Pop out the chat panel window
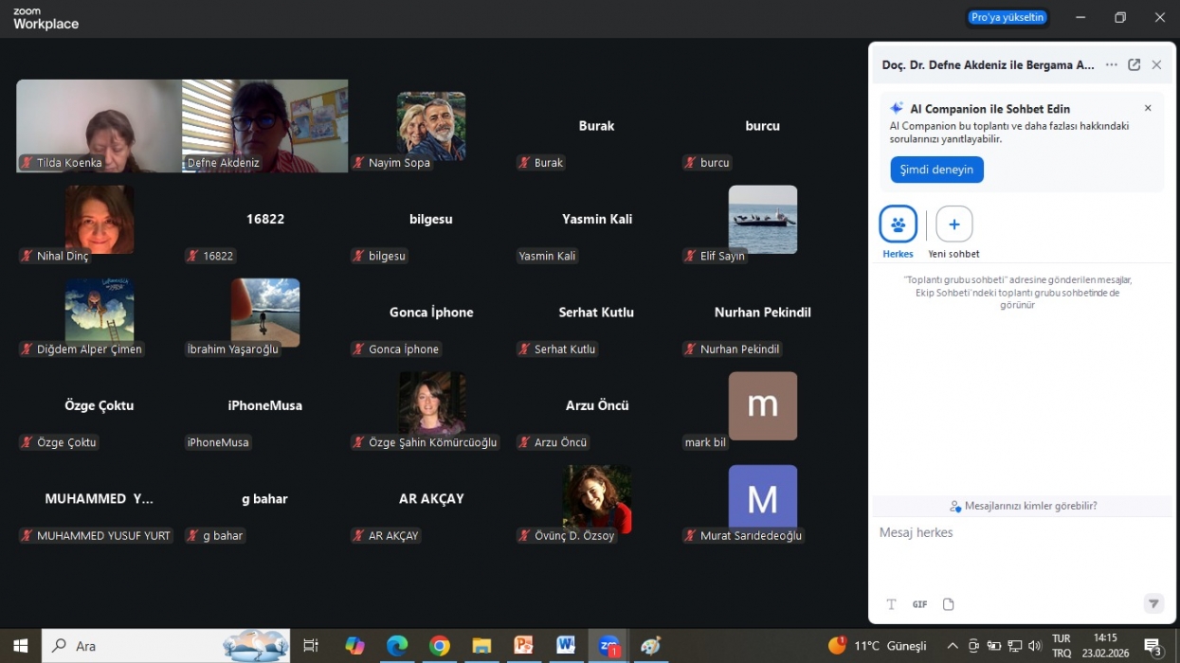This screenshot has height=663, width=1180. pos(1134,65)
